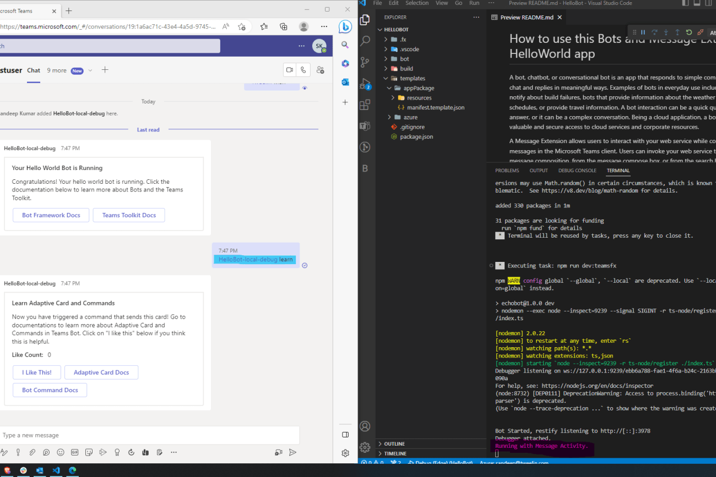Open .gitignore file in Explorer
The width and height of the screenshot is (716, 477).
(412, 127)
